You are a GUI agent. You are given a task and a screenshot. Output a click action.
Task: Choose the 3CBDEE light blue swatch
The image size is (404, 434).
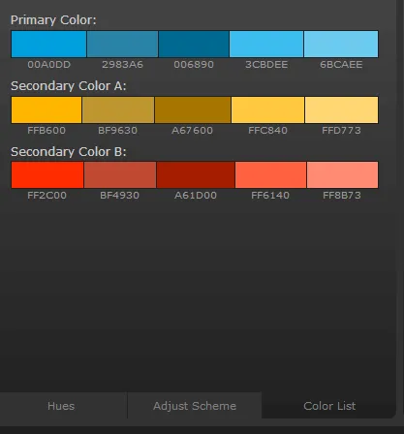266,45
